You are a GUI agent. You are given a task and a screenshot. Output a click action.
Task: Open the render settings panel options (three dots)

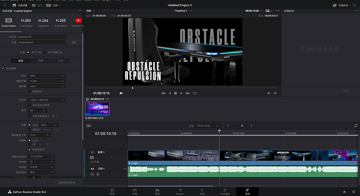(x=80, y=11)
